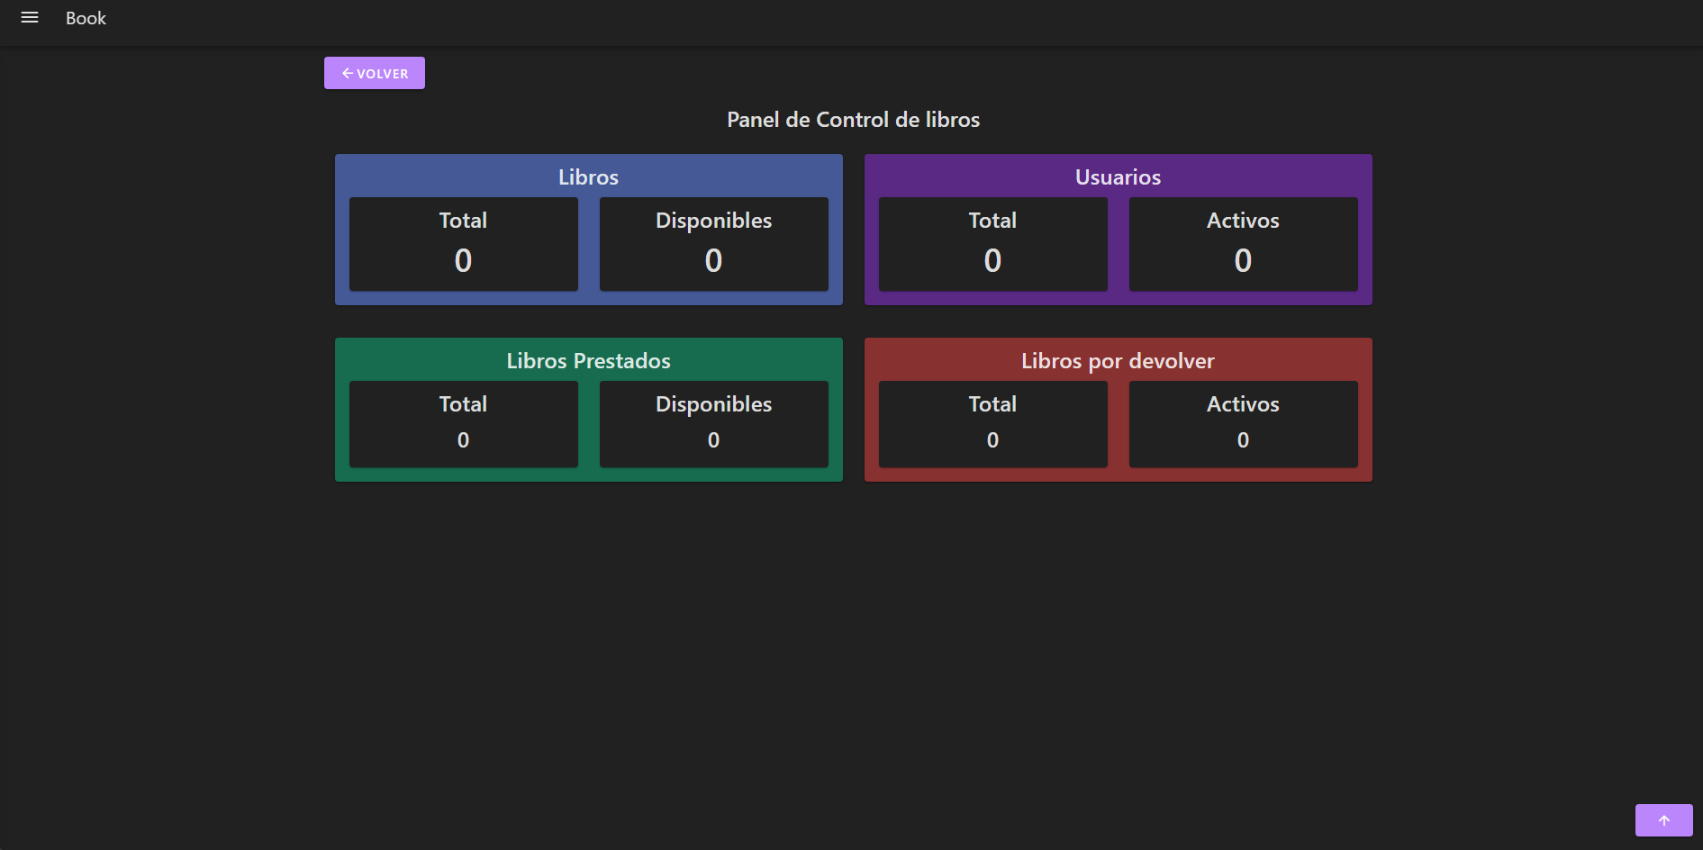Select Libros Prestados Total card
The image size is (1703, 850).
tap(464, 424)
